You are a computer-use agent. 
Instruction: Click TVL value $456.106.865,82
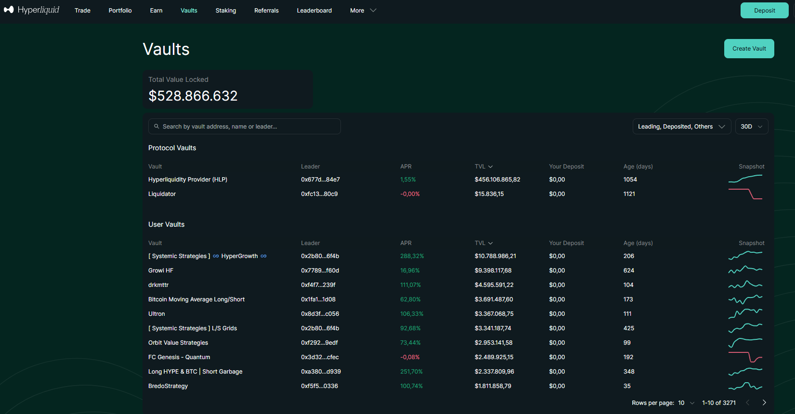pos(497,180)
